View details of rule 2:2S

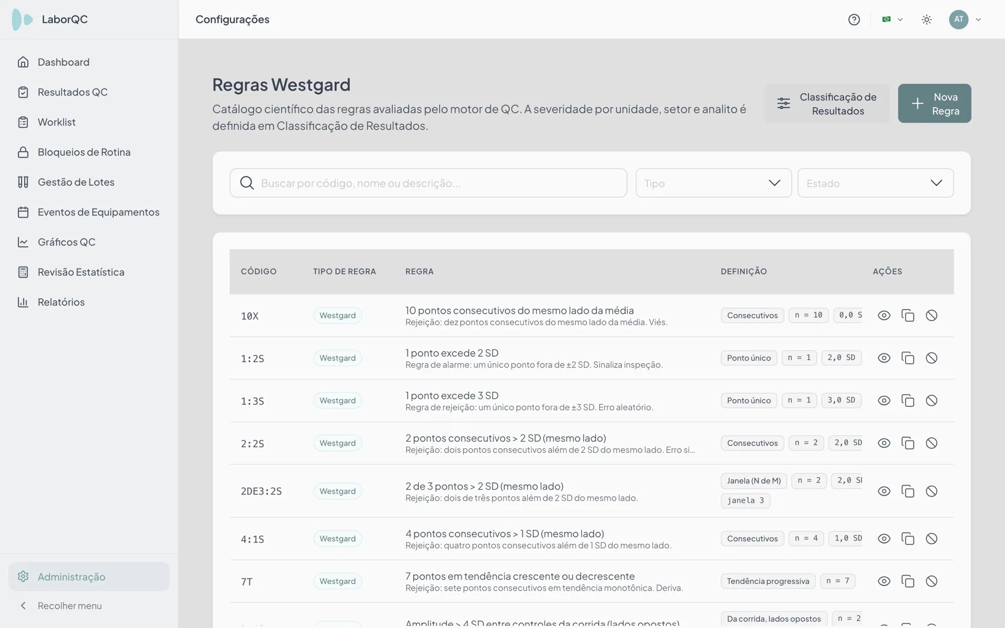[x=884, y=443]
